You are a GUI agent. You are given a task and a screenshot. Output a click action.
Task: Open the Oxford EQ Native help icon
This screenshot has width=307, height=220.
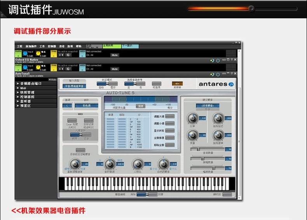tap(212, 60)
